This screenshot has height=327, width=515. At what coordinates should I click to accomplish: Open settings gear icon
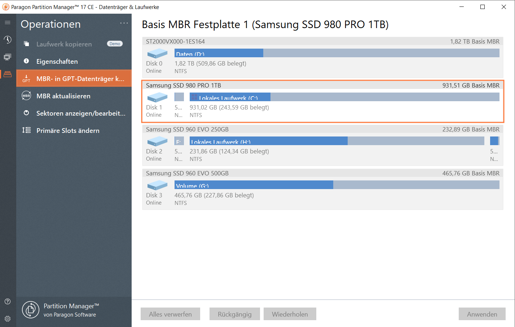point(8,319)
